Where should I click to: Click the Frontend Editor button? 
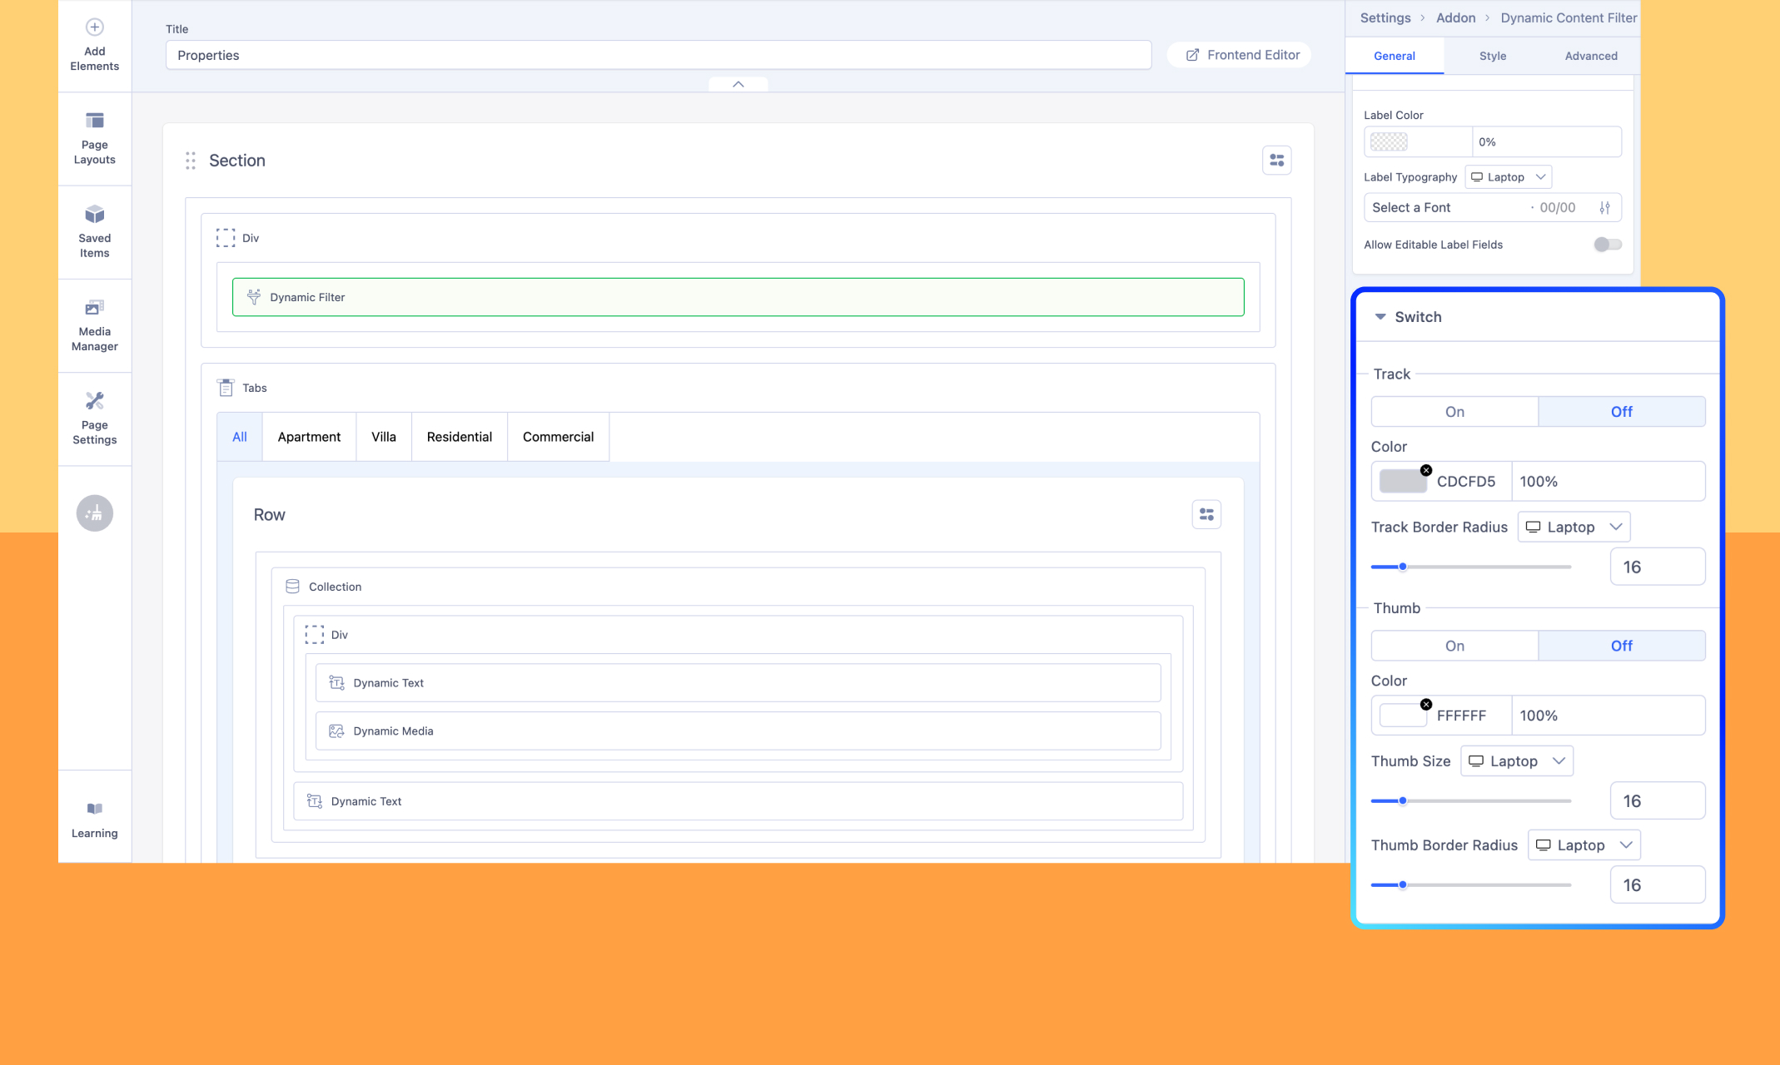pyautogui.click(x=1241, y=55)
